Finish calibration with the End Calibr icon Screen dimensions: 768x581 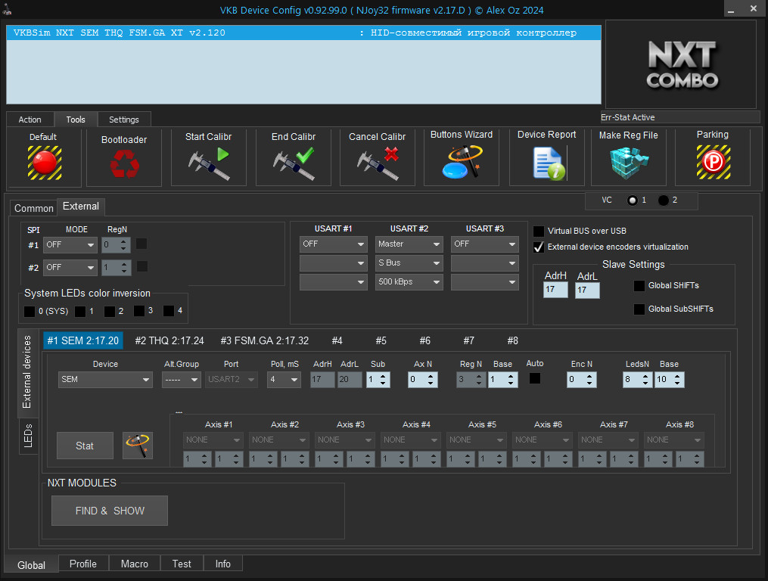pyautogui.click(x=294, y=163)
